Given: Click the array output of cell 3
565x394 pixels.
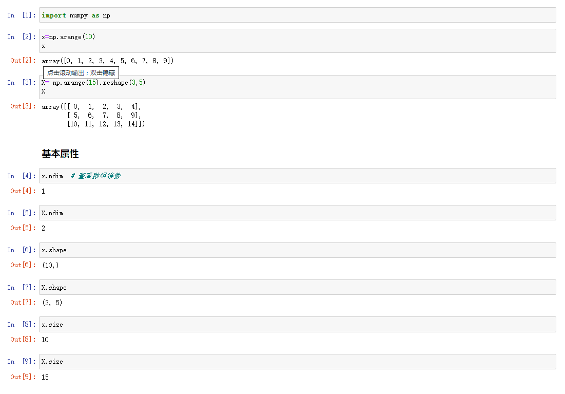Looking at the screenshot, I should click(x=93, y=115).
